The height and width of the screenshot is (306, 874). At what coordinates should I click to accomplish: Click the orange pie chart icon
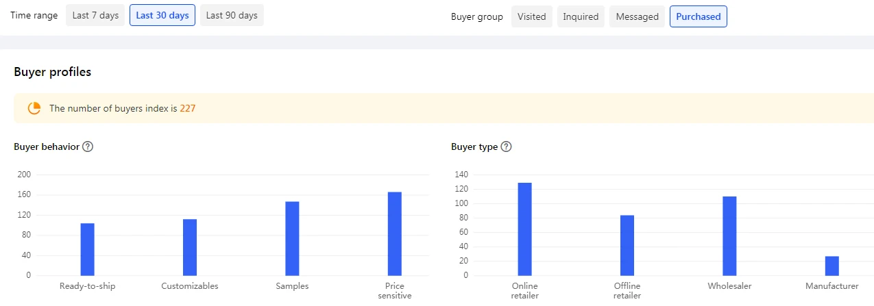tap(34, 108)
